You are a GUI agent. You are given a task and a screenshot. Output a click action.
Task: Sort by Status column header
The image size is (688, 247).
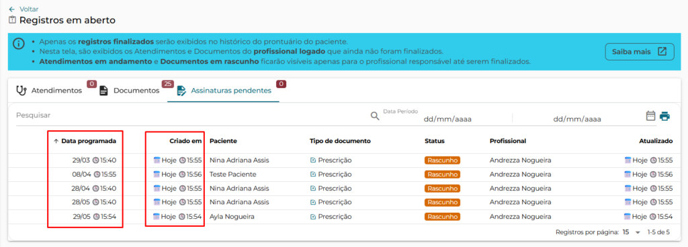[435, 141]
